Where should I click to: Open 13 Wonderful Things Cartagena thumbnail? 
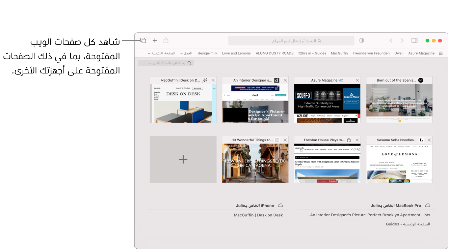click(x=255, y=163)
